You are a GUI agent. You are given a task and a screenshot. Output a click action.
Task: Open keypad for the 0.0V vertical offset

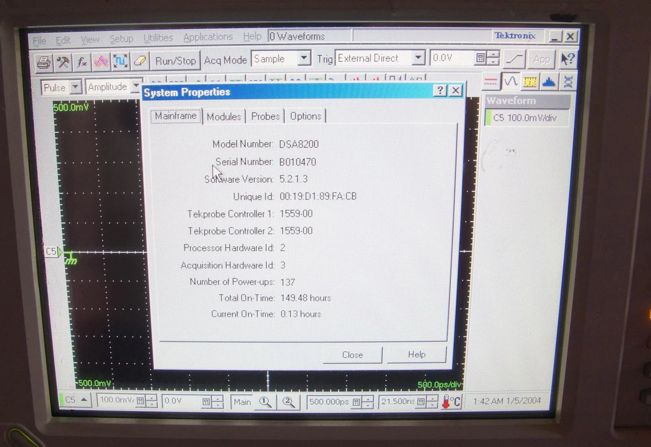pos(206,402)
